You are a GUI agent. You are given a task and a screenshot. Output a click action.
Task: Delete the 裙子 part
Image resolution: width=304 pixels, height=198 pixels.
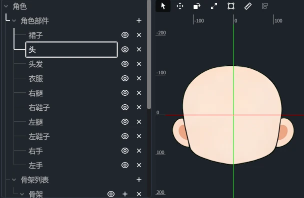[139, 35]
